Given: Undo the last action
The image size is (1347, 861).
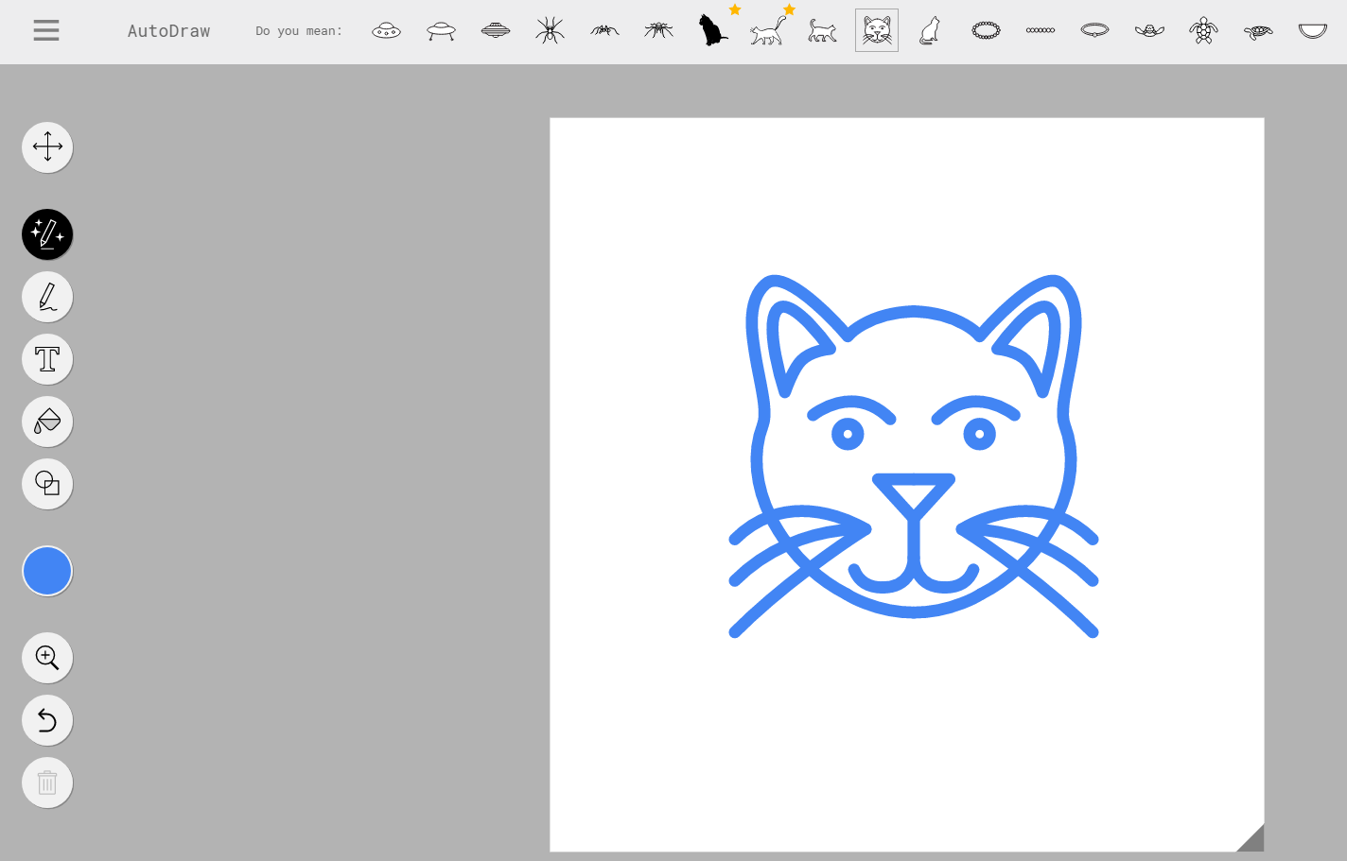Looking at the screenshot, I should tap(47, 720).
